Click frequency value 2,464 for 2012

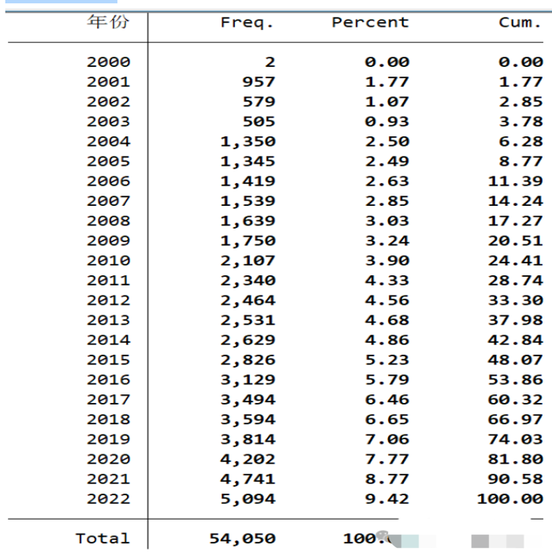248,301
